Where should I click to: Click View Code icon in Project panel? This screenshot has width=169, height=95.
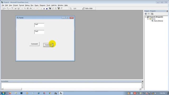146,14
